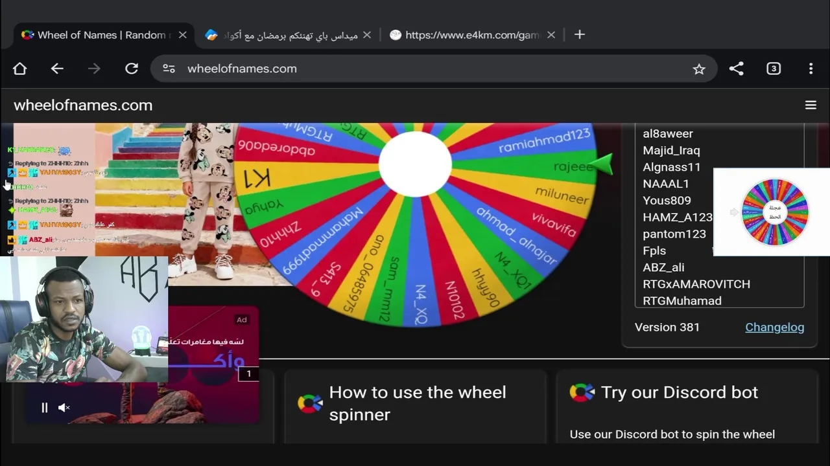Close the e4km.com tab

pyautogui.click(x=551, y=35)
